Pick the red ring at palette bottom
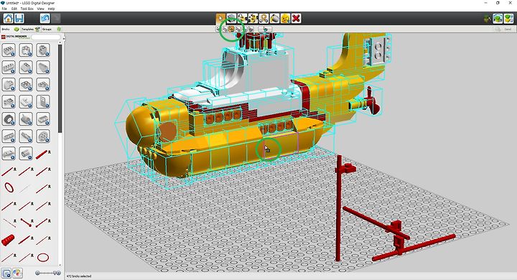 pyautogui.click(x=43, y=257)
